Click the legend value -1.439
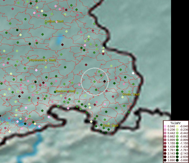The width and height of the screenshot is (189, 163). coord(184,147)
